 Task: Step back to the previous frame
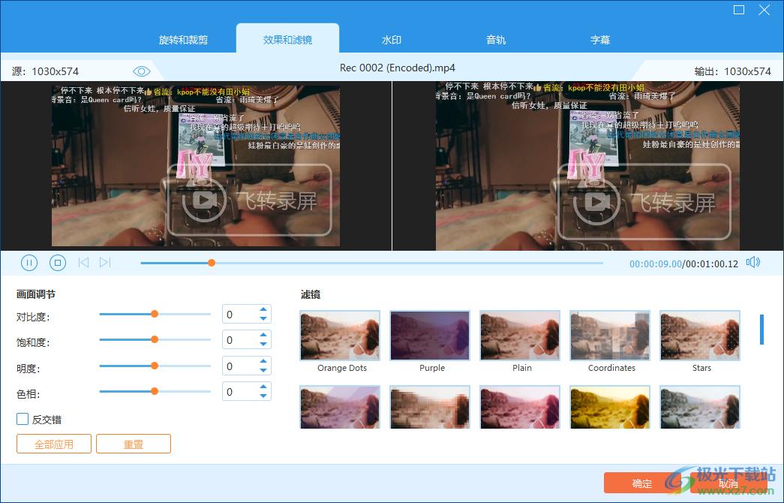83,262
